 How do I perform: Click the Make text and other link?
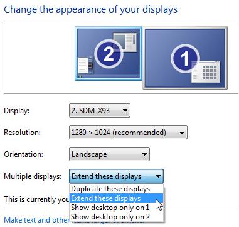(x=36, y=220)
